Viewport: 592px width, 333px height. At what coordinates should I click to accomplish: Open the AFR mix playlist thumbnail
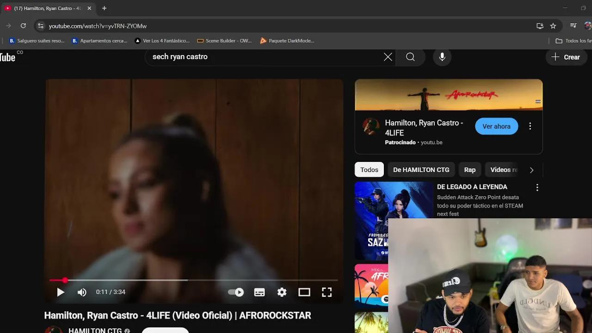[371, 285]
